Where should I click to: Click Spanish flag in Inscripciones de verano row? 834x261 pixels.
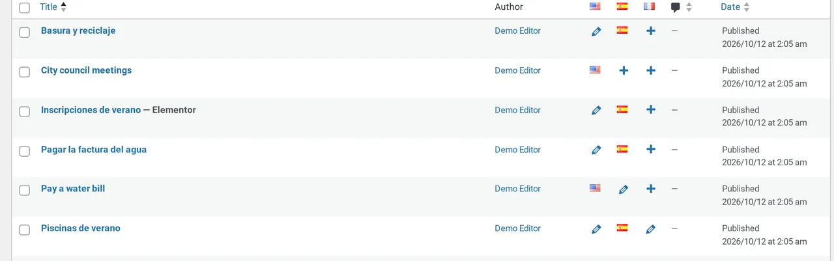point(622,109)
